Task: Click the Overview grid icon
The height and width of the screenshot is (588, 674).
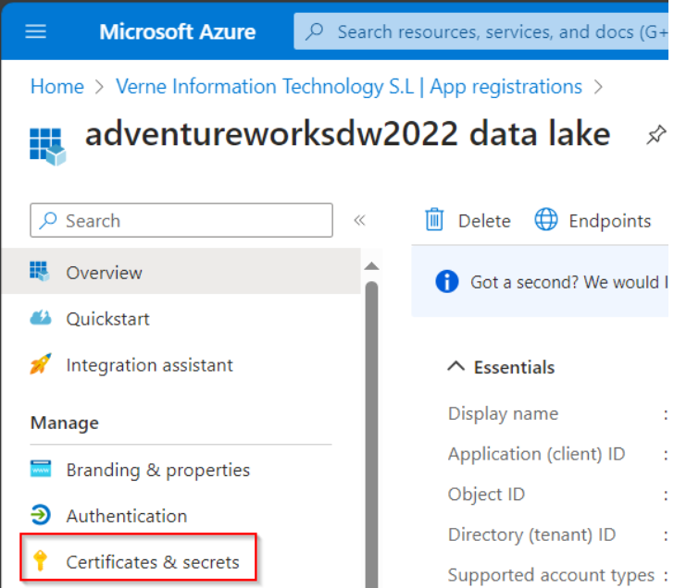Action: point(40,271)
